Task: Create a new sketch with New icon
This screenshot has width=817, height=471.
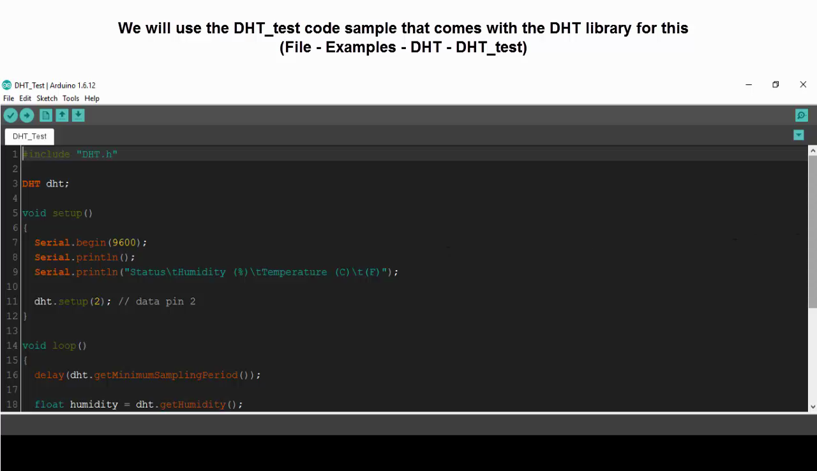Action: point(45,116)
